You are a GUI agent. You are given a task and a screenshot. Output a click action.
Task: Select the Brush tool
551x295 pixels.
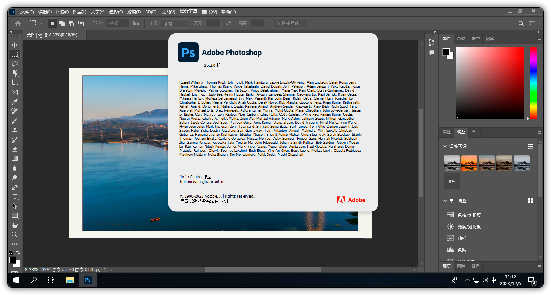(x=15, y=121)
